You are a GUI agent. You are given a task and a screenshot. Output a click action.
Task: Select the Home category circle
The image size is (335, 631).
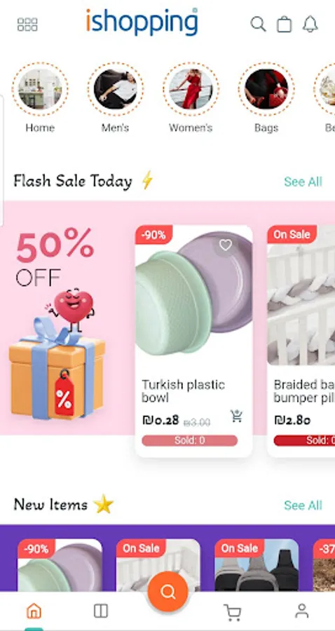[40, 89]
